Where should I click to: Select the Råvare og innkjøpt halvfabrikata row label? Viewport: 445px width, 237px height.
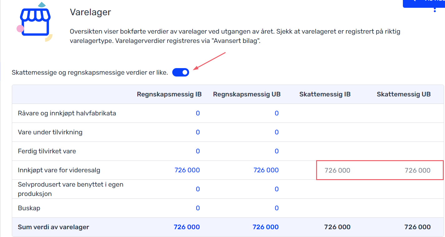point(67,113)
